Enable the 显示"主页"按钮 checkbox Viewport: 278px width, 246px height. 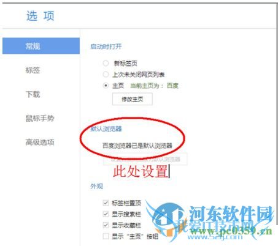pos(106,236)
